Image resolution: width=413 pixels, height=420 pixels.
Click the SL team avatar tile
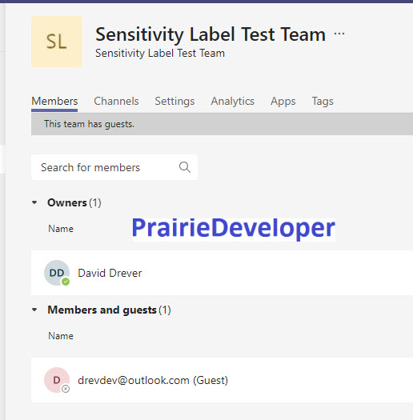coord(57,42)
